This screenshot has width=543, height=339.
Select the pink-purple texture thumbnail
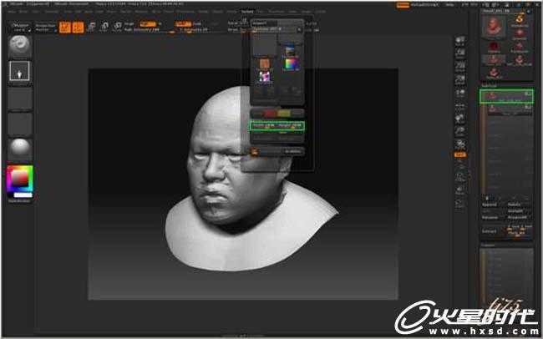pos(265,77)
